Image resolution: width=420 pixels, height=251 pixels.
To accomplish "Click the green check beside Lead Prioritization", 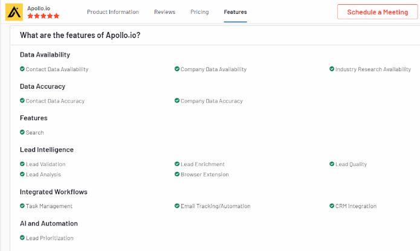I will 22,238.
